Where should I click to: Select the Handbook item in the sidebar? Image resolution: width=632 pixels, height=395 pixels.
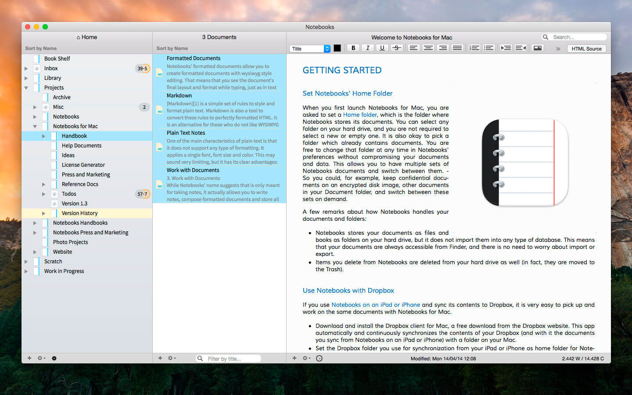(x=74, y=136)
